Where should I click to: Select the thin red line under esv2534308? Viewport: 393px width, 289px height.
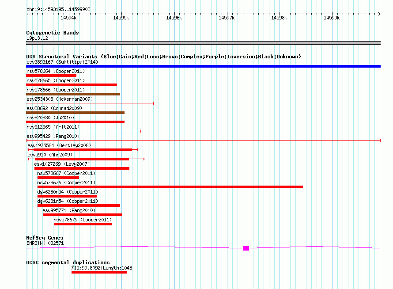(x=90, y=103)
